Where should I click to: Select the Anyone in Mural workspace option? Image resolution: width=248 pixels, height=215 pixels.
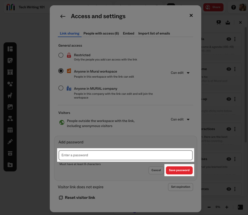click(61, 71)
